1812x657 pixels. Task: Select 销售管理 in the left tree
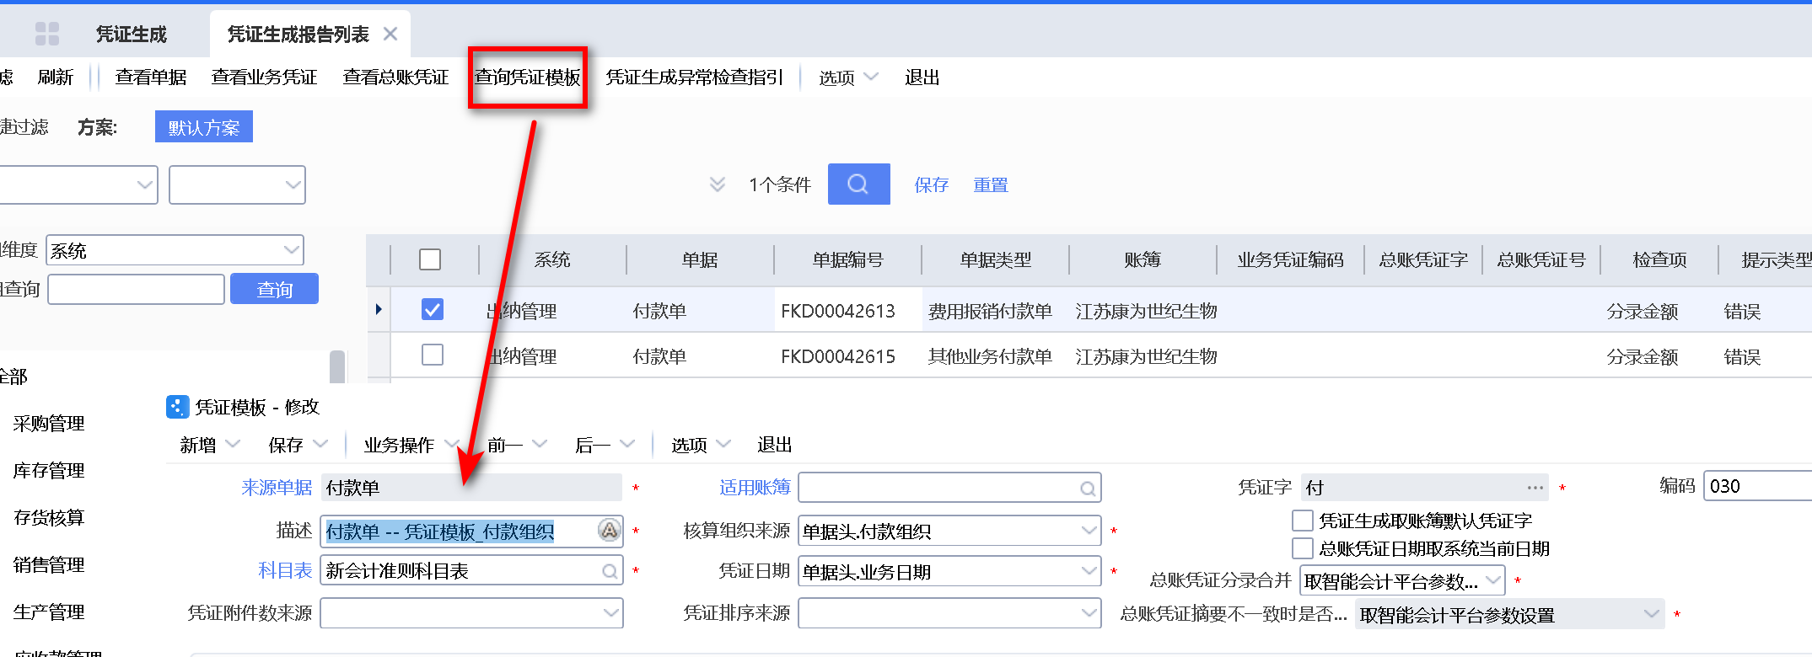pyautogui.click(x=49, y=565)
